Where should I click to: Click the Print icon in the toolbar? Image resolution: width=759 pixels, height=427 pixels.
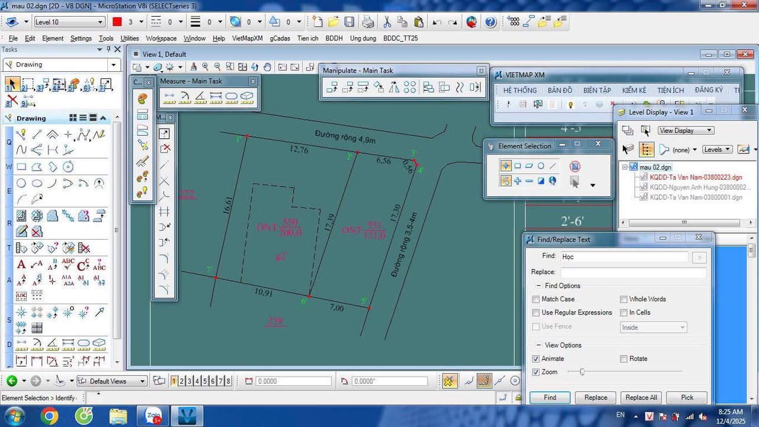click(368, 23)
